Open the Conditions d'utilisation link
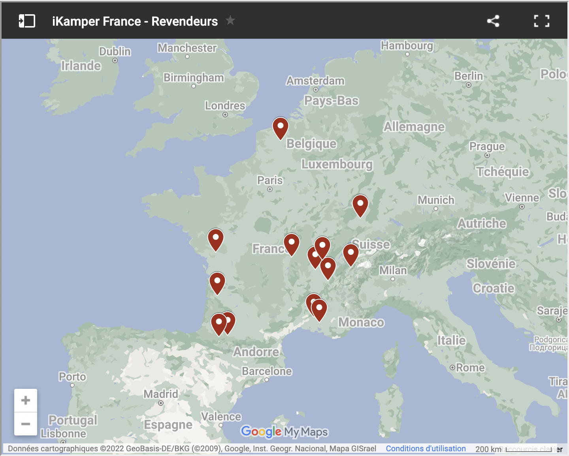This screenshot has height=456, width=569. coord(426,448)
